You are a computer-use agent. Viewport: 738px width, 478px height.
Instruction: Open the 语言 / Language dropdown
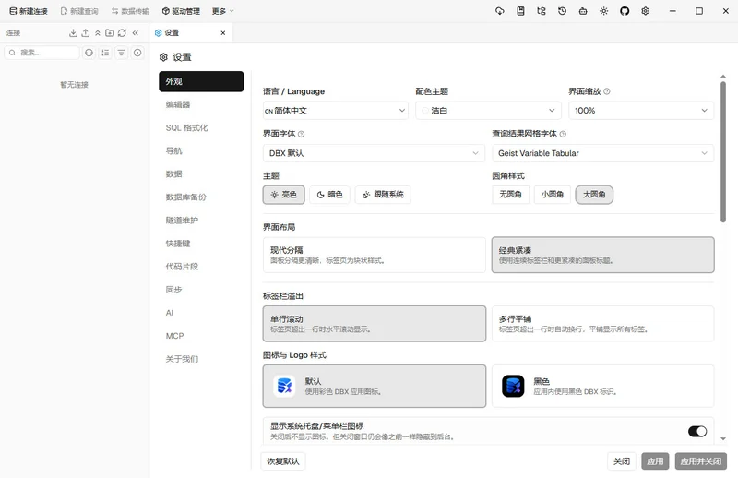(x=336, y=111)
